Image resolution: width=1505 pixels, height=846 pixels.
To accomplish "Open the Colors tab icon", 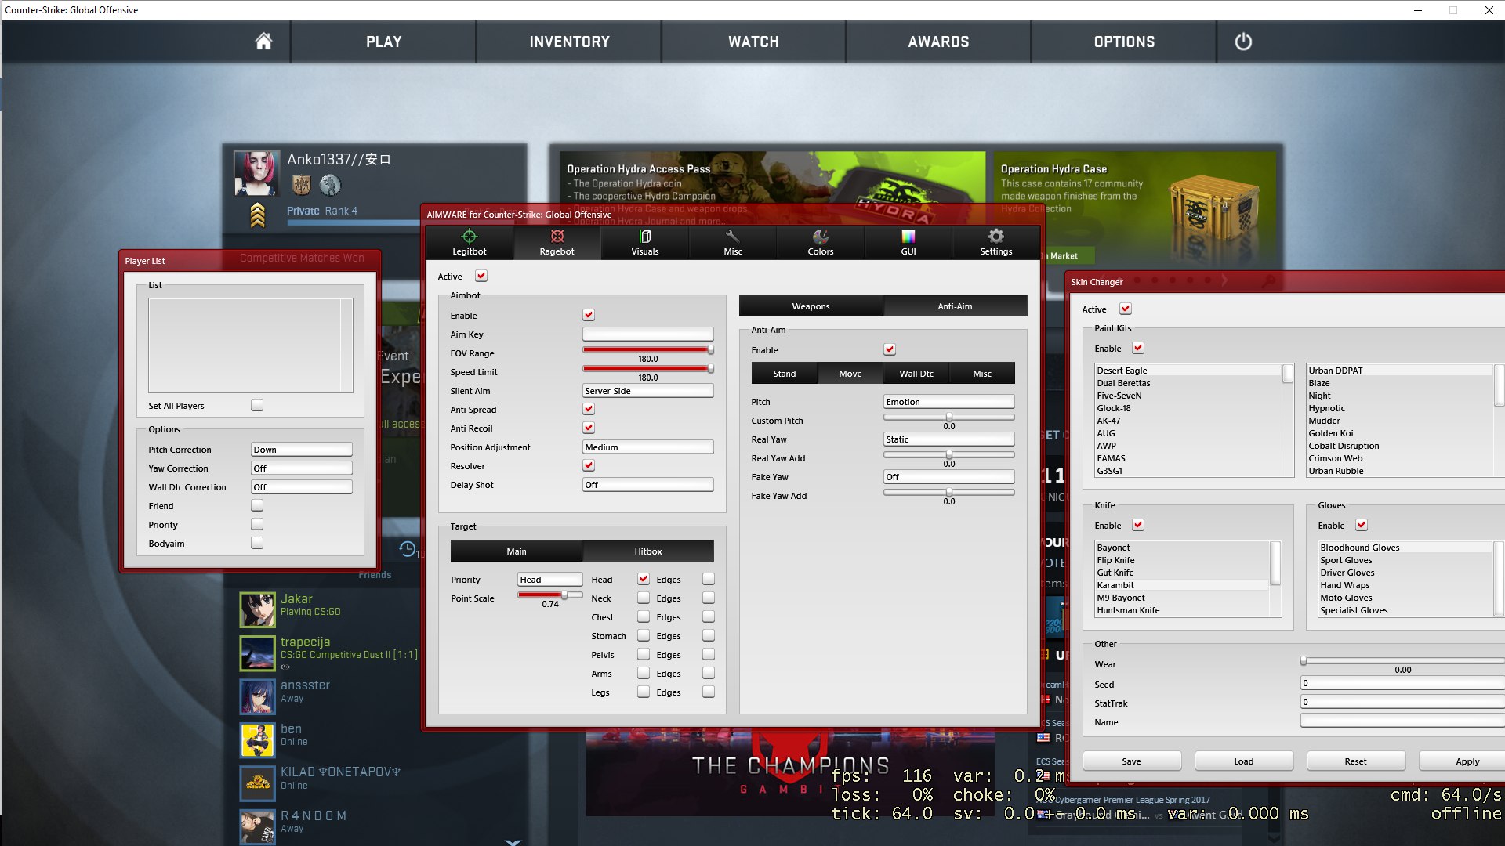I will pos(821,236).
